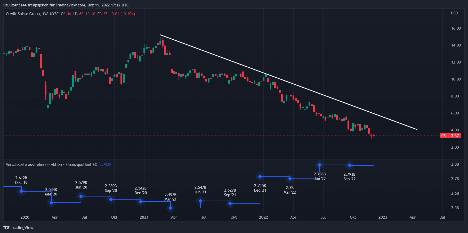Click the 2022 label on time axis
The height and width of the screenshot is (233, 468).
[x=263, y=217]
